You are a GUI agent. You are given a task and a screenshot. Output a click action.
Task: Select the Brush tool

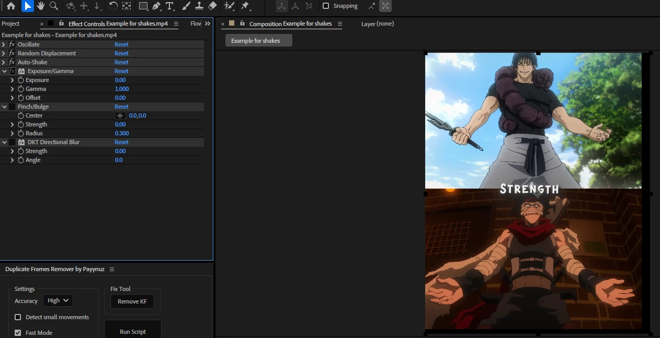point(186,6)
